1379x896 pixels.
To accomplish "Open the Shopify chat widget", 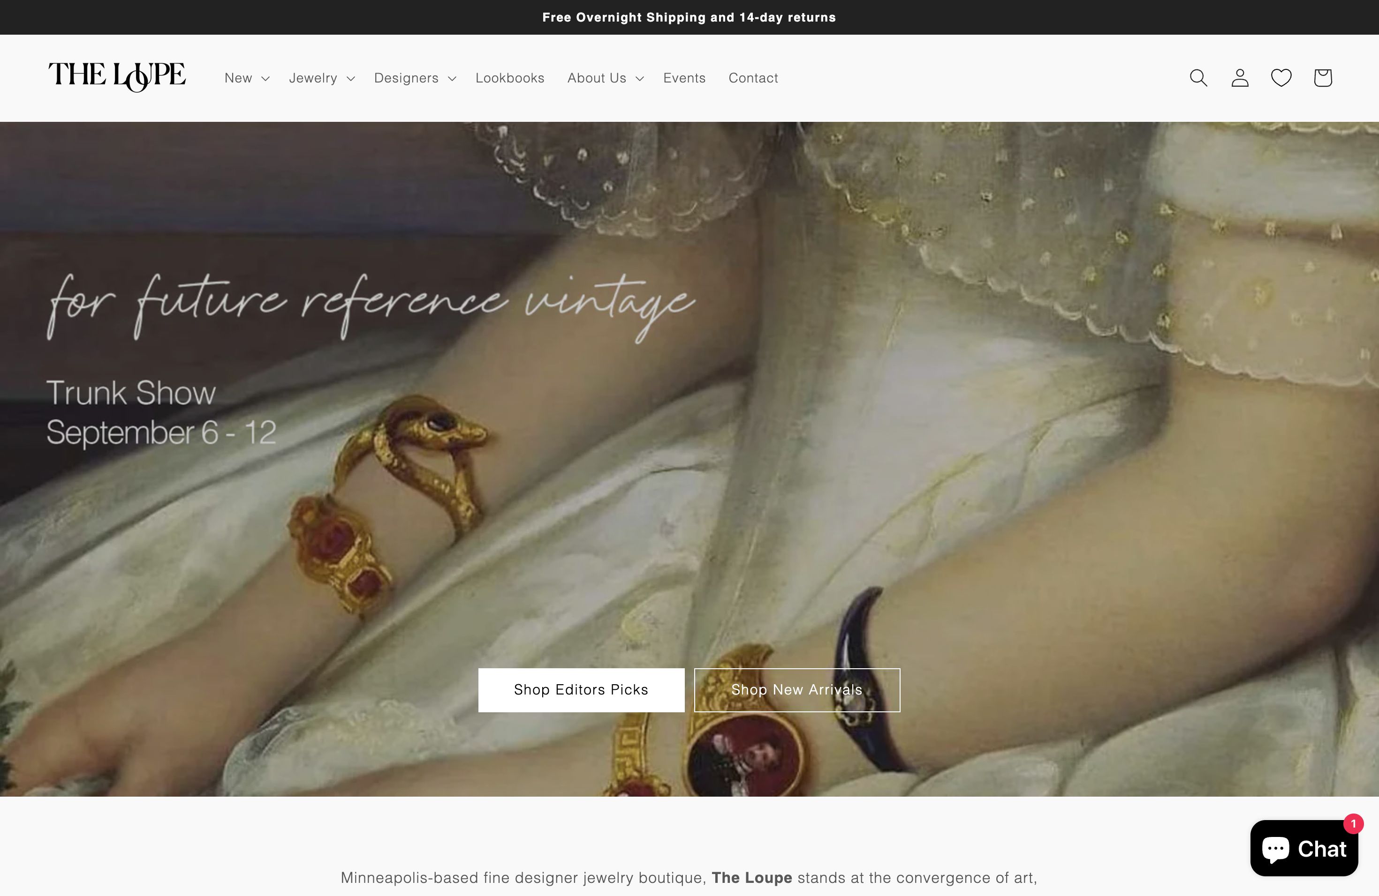I will [x=1304, y=848].
